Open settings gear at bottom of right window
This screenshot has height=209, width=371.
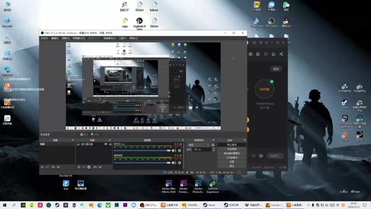[x=261, y=156]
